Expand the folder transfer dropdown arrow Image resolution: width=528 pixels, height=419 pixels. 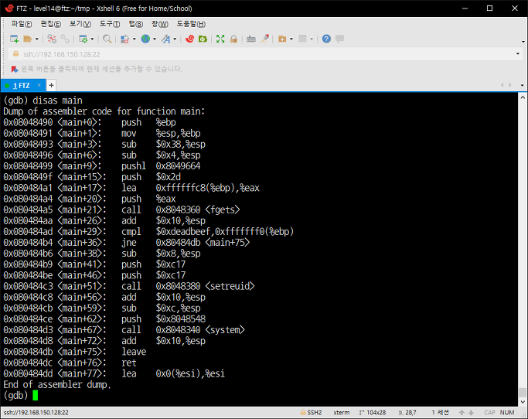pyautogui.click(x=291, y=39)
